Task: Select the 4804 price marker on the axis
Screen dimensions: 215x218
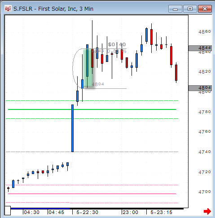Action: coord(200,88)
